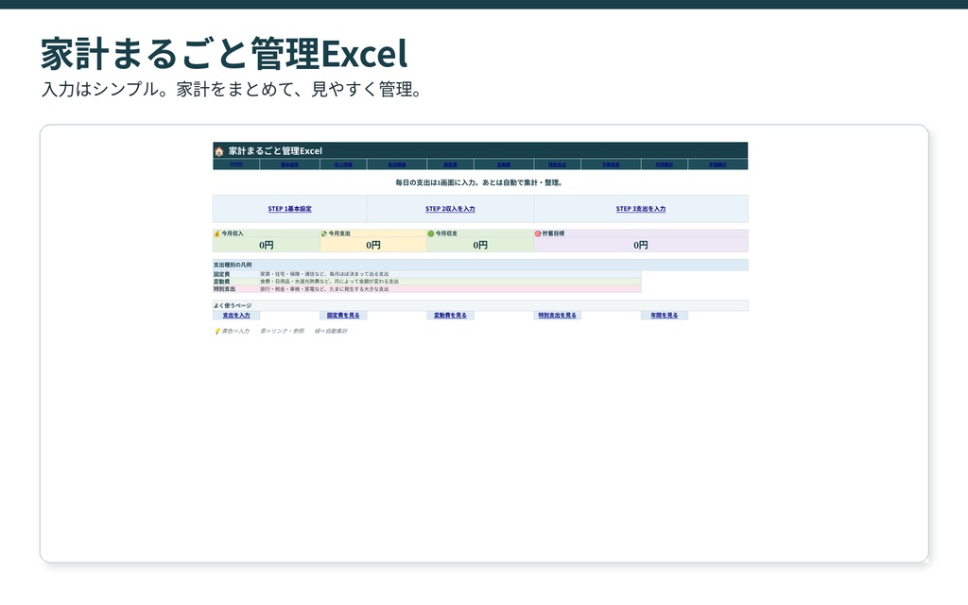Click the 特別支出 legend row label
The image size is (968, 605).
[224, 289]
